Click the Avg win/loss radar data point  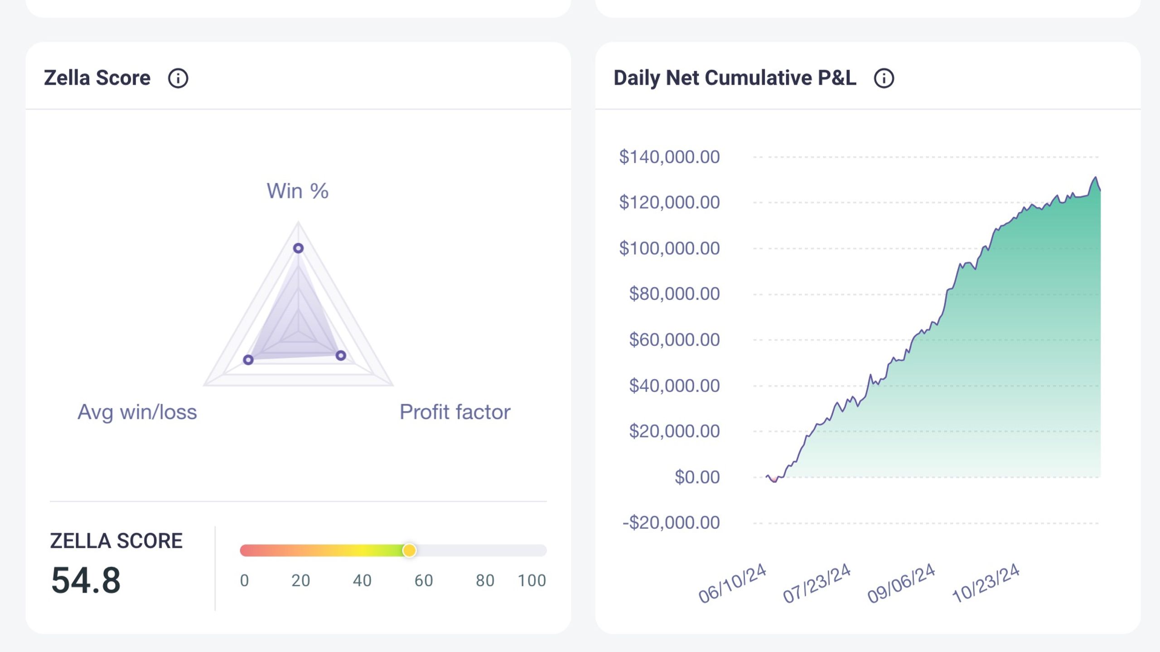248,360
